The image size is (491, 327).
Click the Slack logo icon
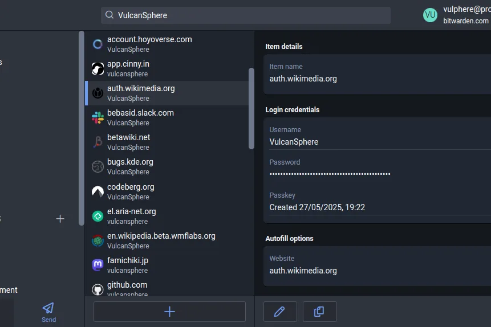tap(98, 118)
